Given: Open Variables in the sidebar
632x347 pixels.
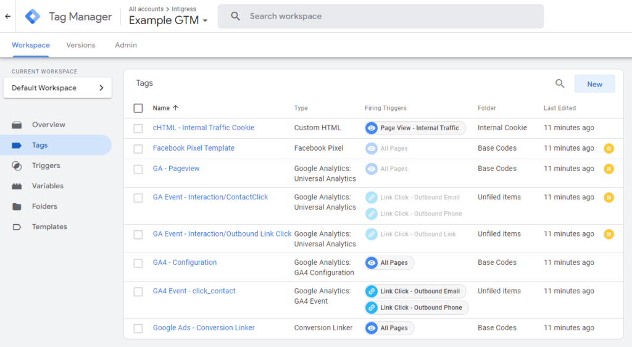Looking at the screenshot, I should pyautogui.click(x=48, y=186).
